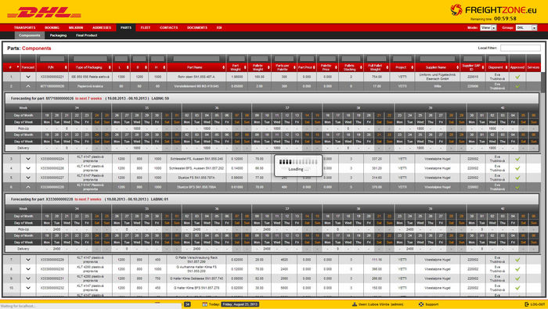Collapse the forecast for part M771000000026
The width and height of the screenshot is (548, 309).
(28, 86)
